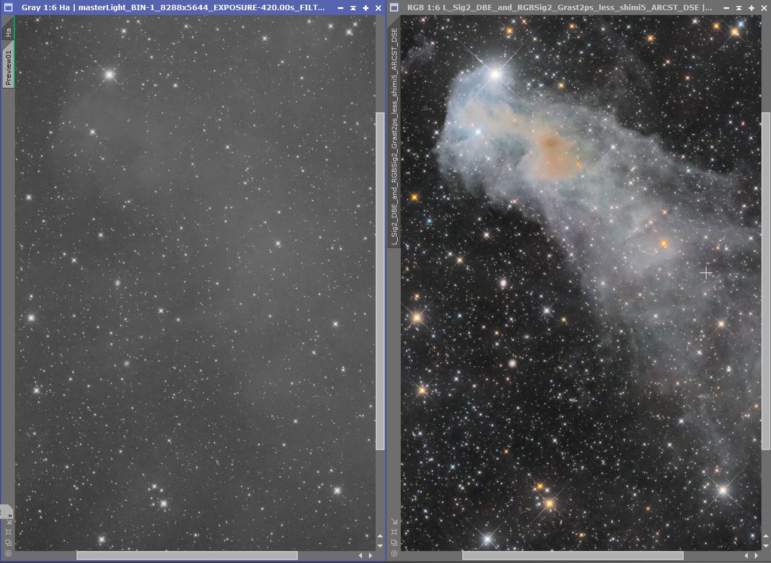Maximize the Ha image window
The height and width of the screenshot is (563, 771).
pyautogui.click(x=365, y=8)
